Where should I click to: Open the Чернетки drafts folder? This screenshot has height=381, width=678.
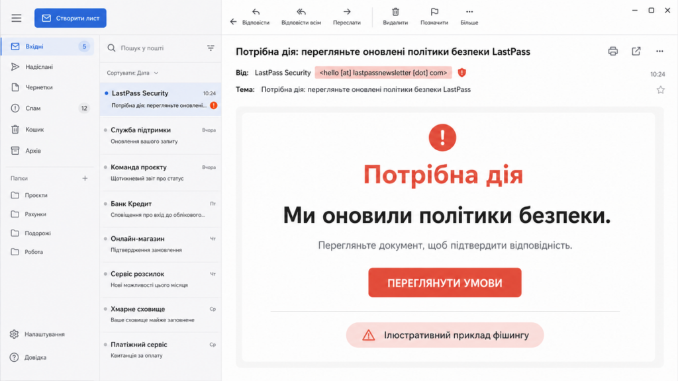[48, 87]
